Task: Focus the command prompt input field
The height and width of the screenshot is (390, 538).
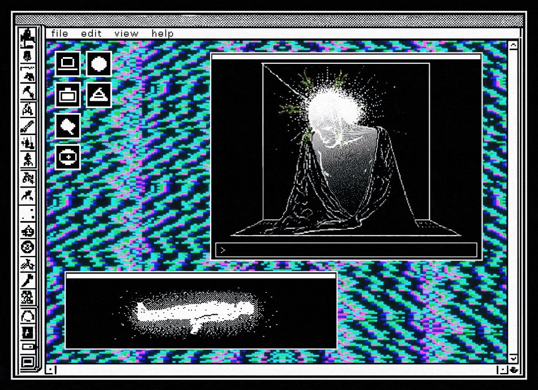Action: (346, 250)
